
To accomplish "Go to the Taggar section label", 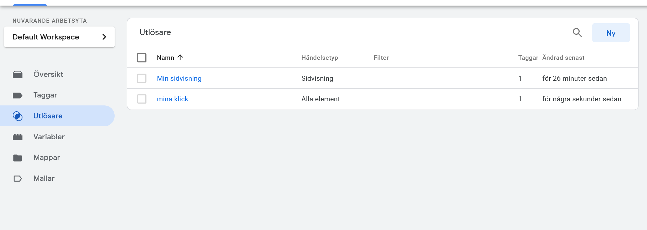I will pos(45,95).
